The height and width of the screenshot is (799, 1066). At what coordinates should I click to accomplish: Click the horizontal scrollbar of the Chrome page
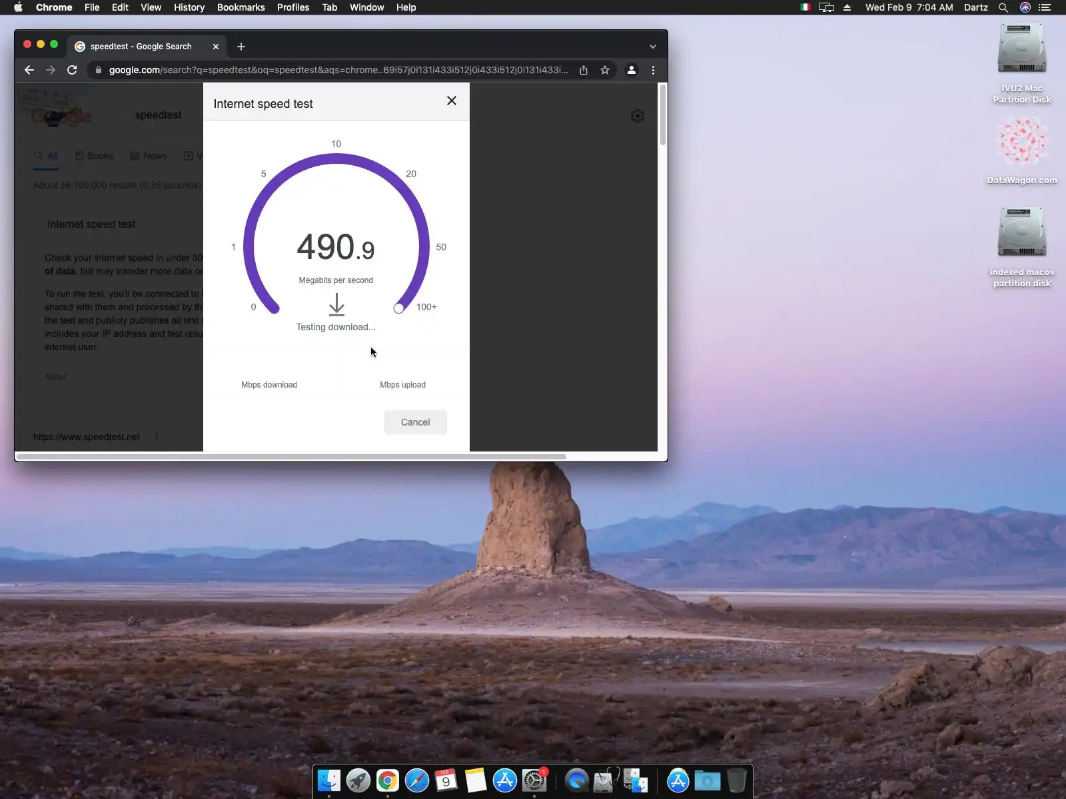click(291, 457)
